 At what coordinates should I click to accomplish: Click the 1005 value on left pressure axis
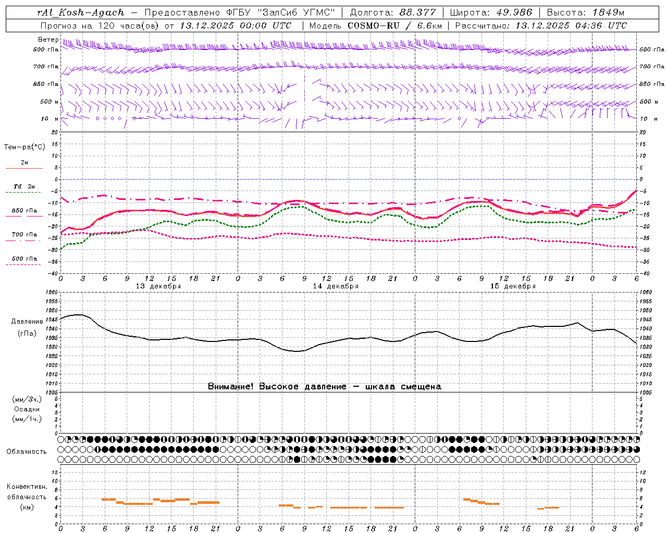pyautogui.click(x=51, y=392)
